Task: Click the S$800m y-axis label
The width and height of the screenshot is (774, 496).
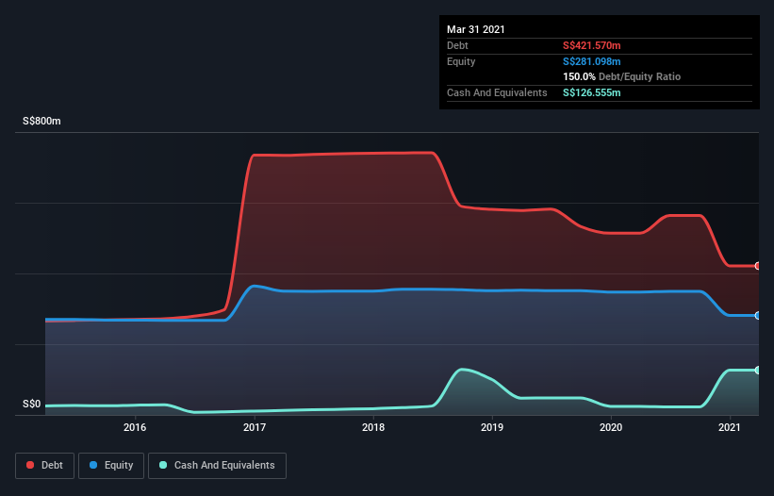Action: pyautogui.click(x=42, y=121)
